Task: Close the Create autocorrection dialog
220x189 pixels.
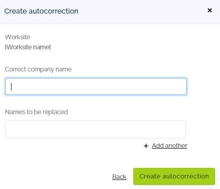Action: point(209,11)
